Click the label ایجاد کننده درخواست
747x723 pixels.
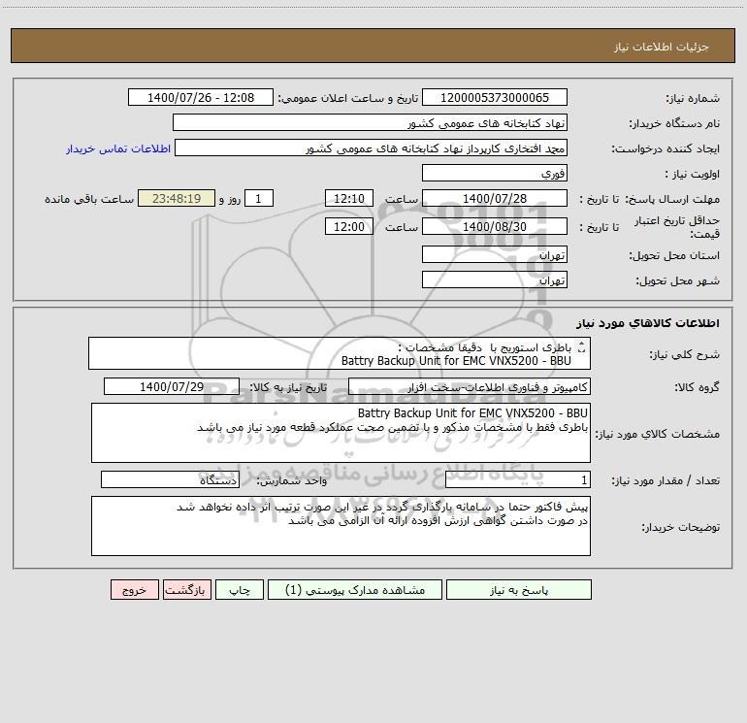[666, 149]
